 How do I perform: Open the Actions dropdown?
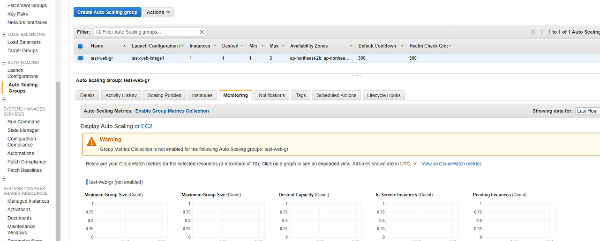coord(158,12)
